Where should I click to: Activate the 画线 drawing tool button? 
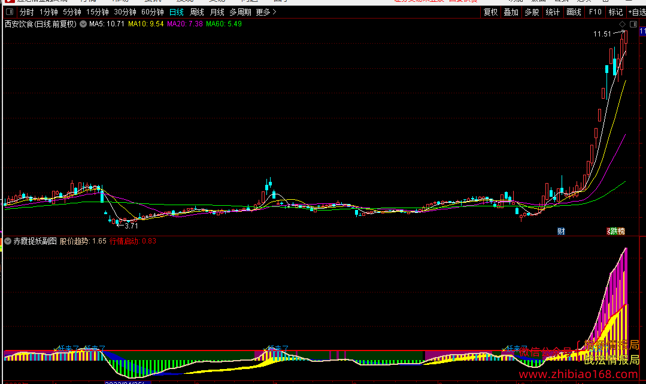click(574, 12)
